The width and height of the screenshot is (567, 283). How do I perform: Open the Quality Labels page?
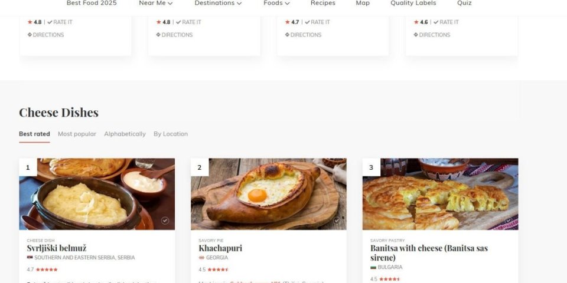click(x=413, y=3)
